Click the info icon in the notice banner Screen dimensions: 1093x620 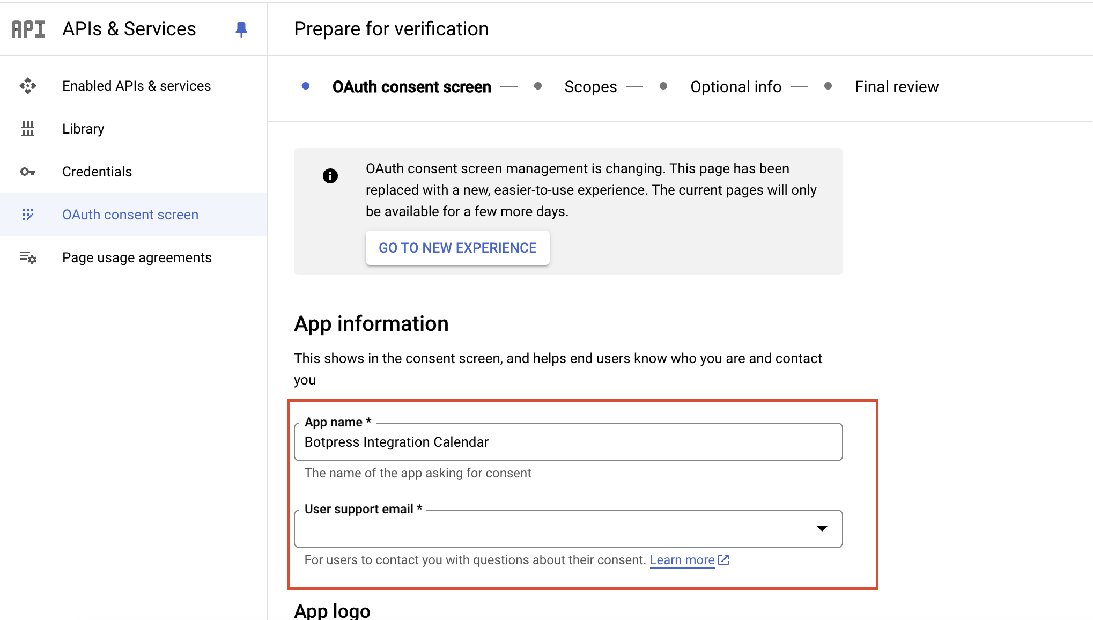330,176
